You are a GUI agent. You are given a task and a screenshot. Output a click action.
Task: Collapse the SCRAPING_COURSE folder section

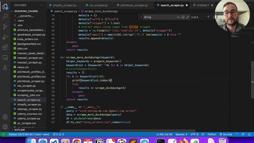26,11
